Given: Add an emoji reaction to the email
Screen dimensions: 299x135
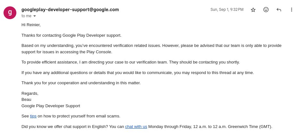Looking at the screenshot, I should click(266, 10).
